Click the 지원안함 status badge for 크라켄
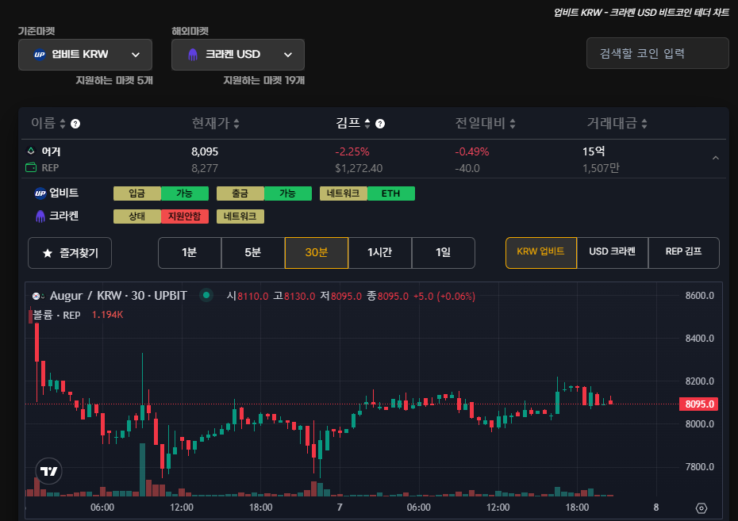Screen dimensions: 738x521 coord(184,216)
